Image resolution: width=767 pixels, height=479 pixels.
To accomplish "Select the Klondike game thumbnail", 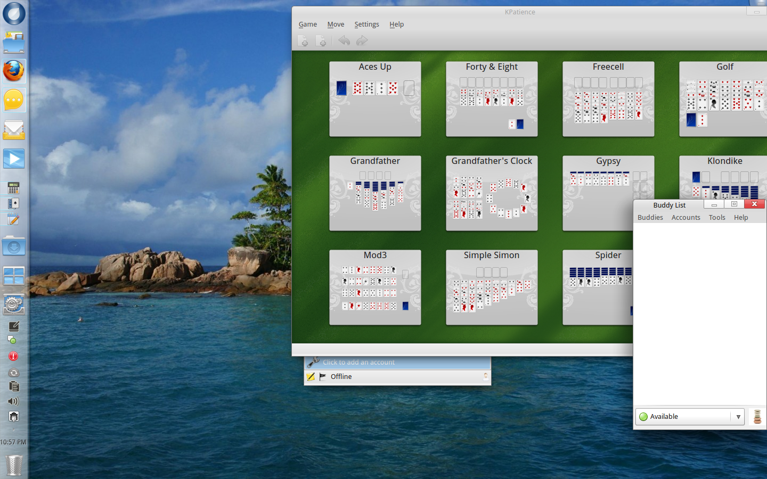I will pos(723,177).
